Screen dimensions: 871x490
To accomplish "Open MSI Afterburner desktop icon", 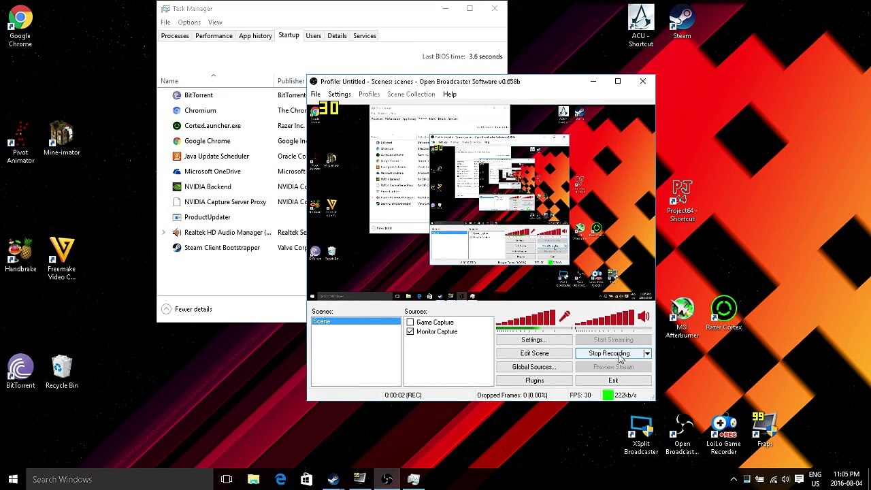I will coord(682,317).
